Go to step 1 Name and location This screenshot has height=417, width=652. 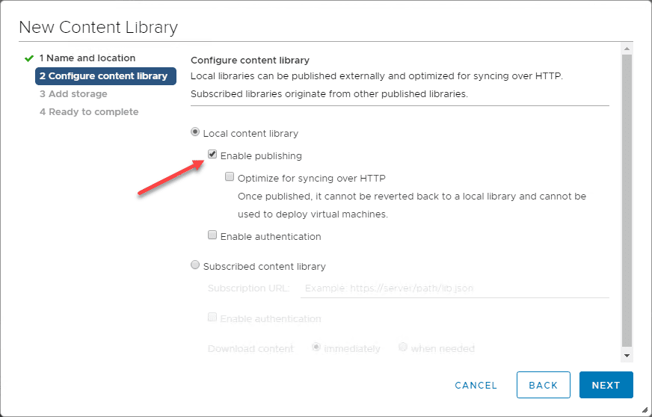click(x=87, y=58)
